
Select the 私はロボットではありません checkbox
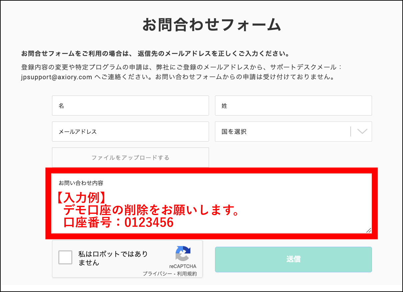pos(66,257)
